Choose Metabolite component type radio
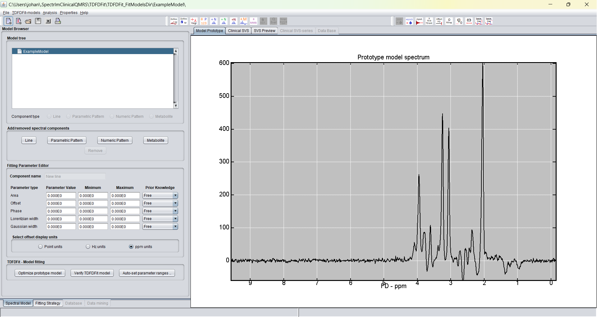 click(x=151, y=116)
